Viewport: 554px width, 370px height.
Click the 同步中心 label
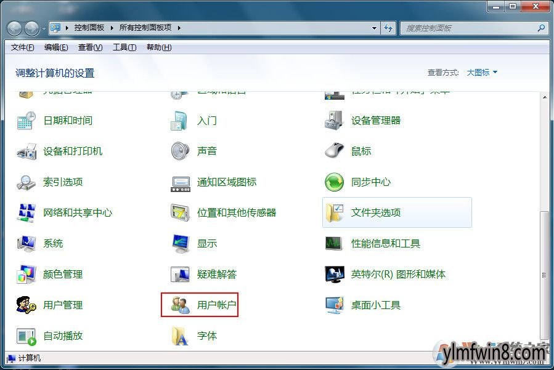[370, 182]
